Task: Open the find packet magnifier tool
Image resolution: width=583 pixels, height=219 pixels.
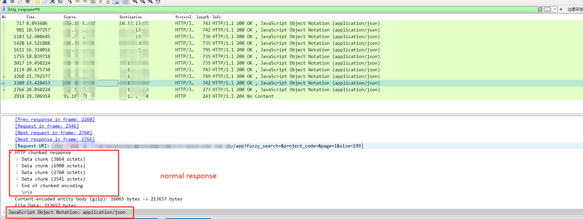Action: (x=70, y=1)
